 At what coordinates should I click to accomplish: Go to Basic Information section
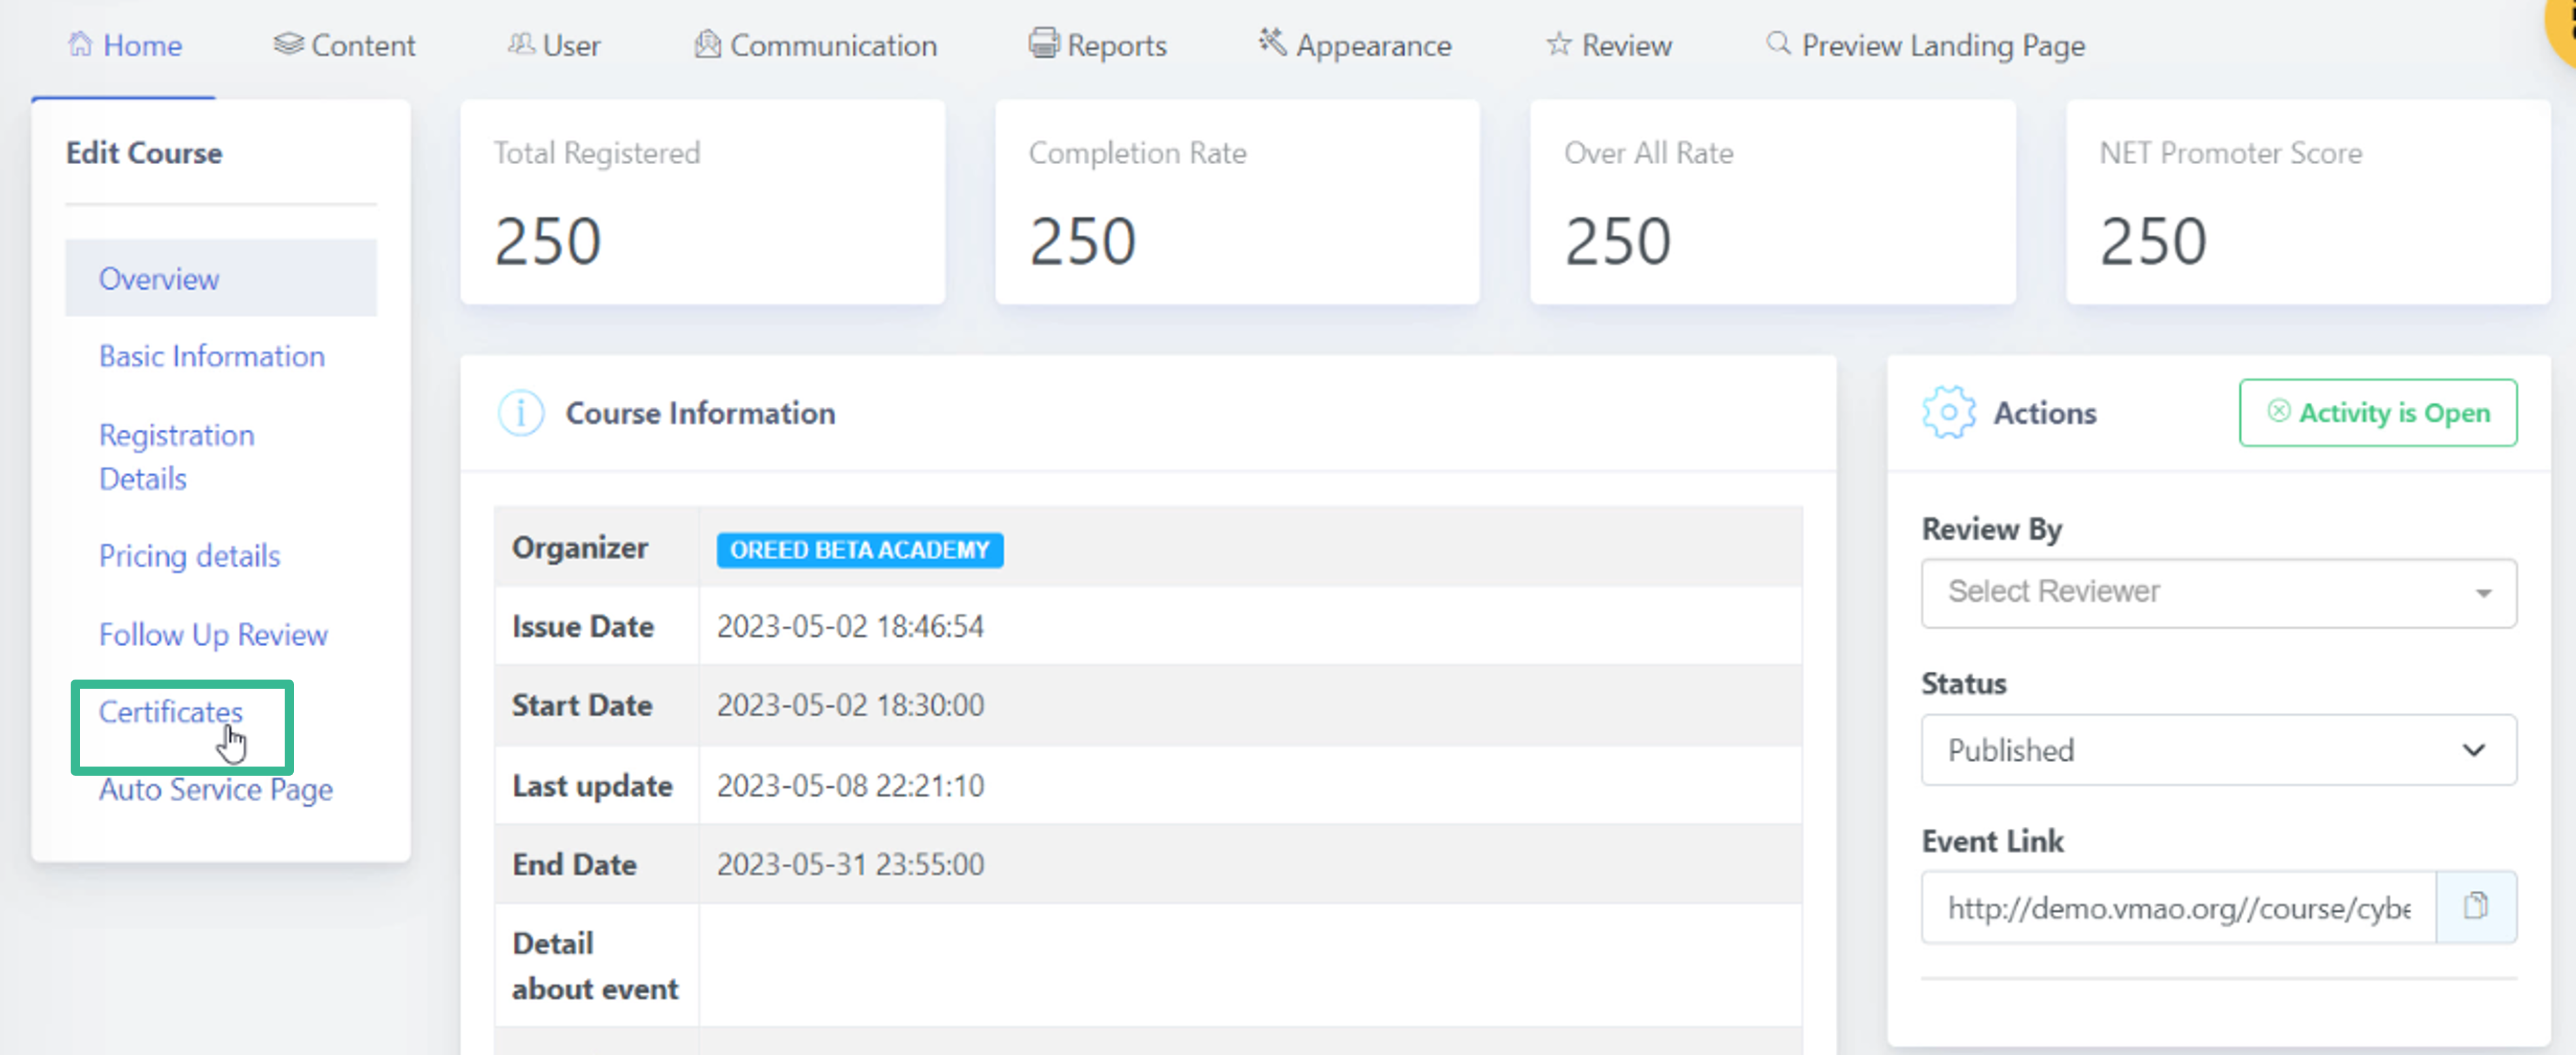pos(212,356)
